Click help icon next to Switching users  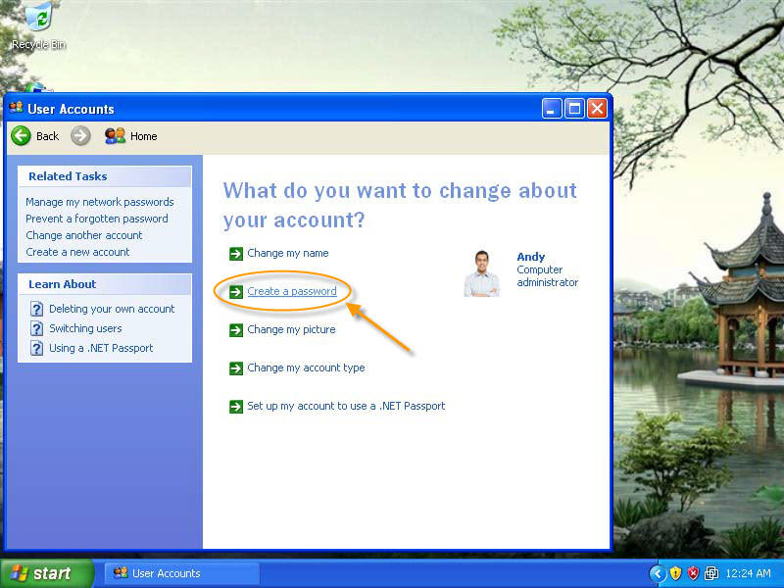coord(36,328)
